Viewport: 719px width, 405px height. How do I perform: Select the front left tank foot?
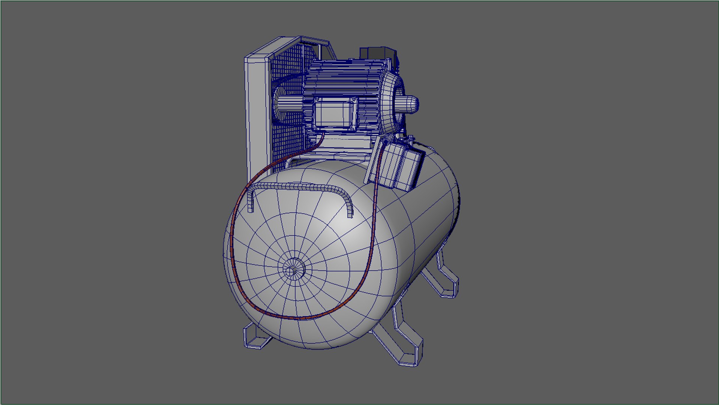pos(257,336)
